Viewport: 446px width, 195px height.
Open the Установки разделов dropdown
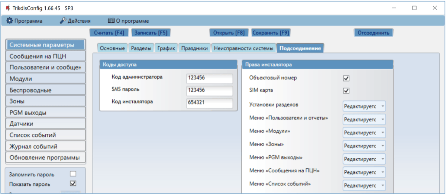(364, 106)
